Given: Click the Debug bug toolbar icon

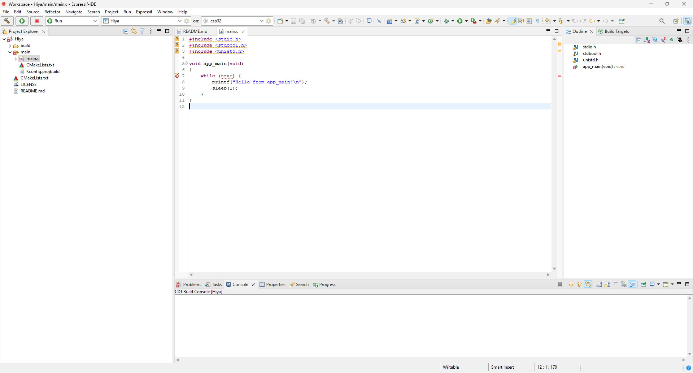Looking at the screenshot, I should 446,21.
